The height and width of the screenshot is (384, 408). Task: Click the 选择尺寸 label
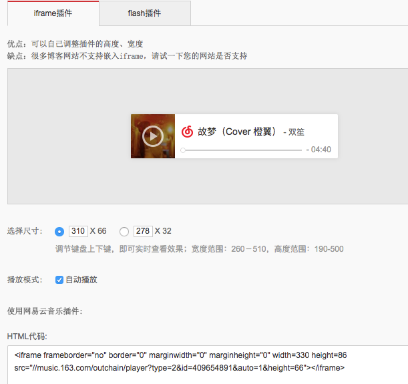click(25, 231)
